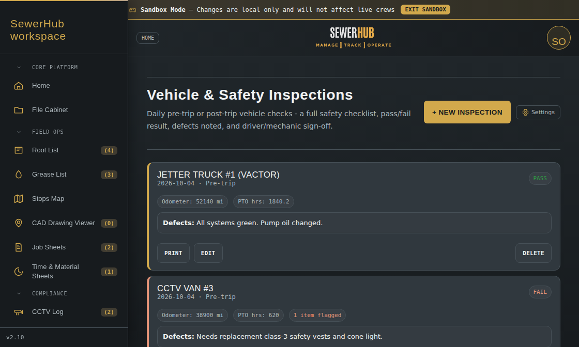Collapse the Compliance section chevron
Screen dimensions: 579x347
19,293
